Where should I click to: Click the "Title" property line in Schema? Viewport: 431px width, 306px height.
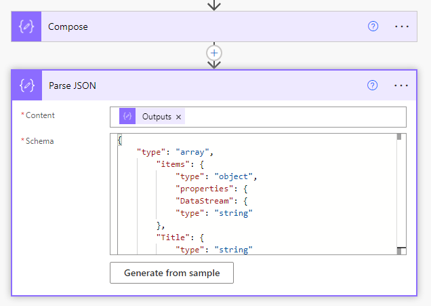click(175, 237)
